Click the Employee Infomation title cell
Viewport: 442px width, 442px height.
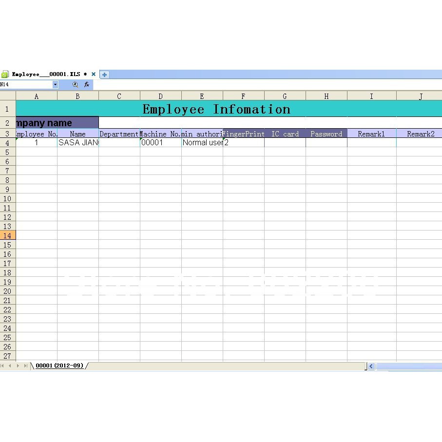[x=216, y=109]
